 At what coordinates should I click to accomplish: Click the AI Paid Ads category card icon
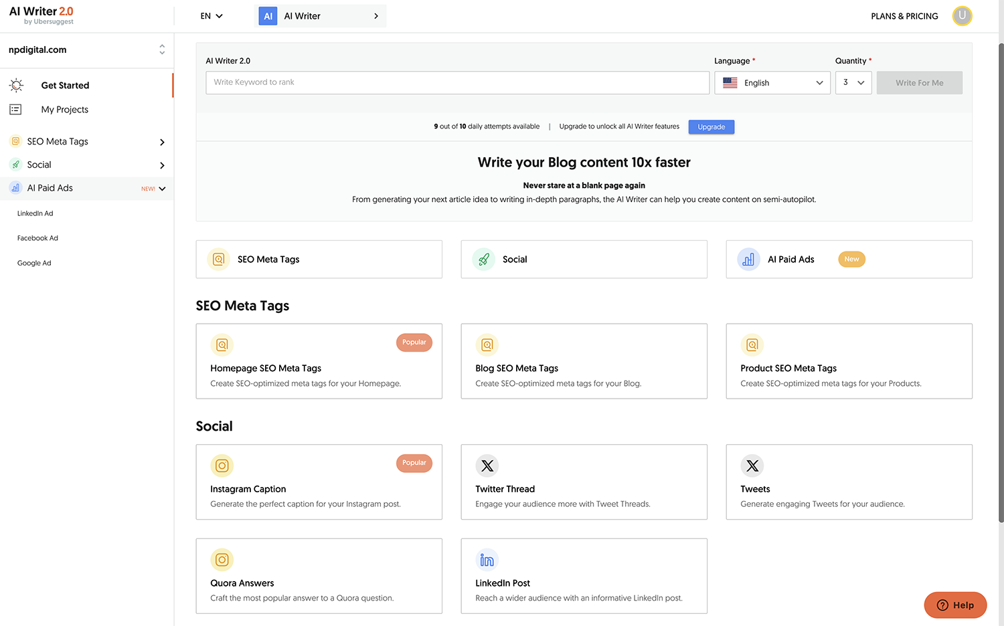(x=748, y=259)
